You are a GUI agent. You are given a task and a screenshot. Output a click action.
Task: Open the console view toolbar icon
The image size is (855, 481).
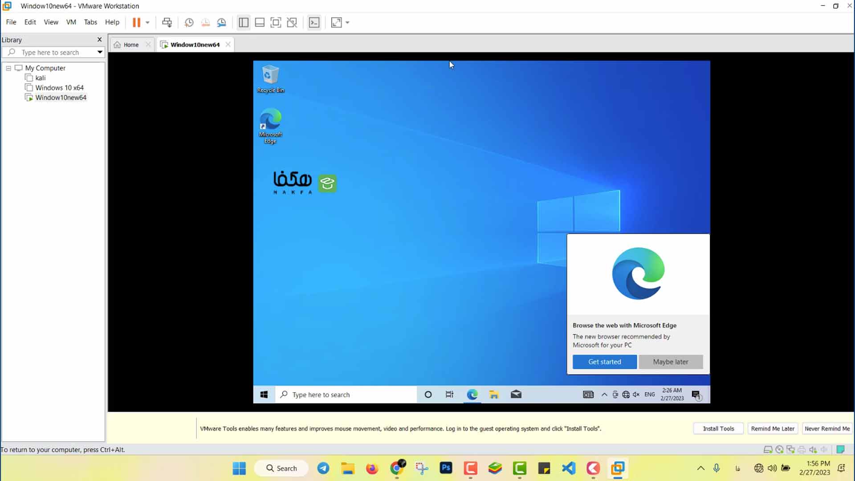pos(314,22)
